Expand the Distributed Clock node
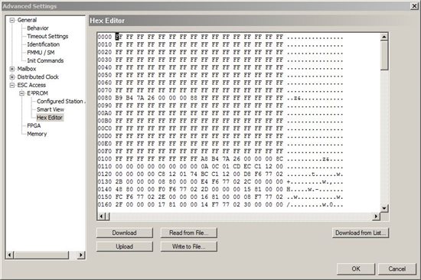421x280 pixels. pyautogui.click(x=12, y=77)
